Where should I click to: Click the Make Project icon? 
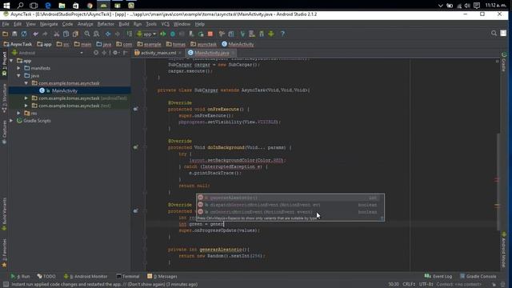(130, 34)
